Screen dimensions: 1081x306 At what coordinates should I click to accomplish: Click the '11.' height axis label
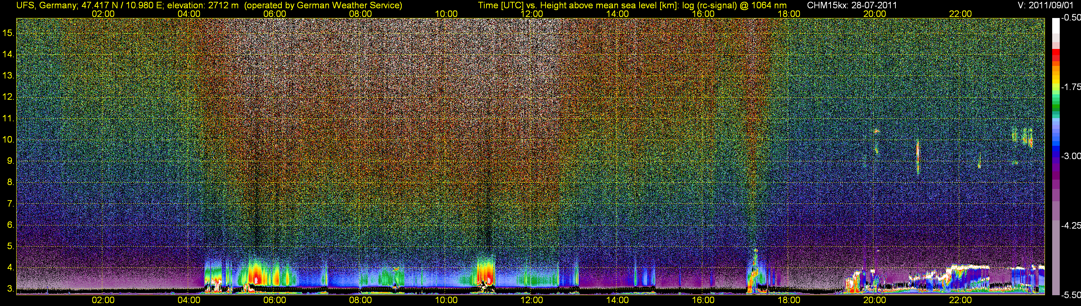(8, 119)
